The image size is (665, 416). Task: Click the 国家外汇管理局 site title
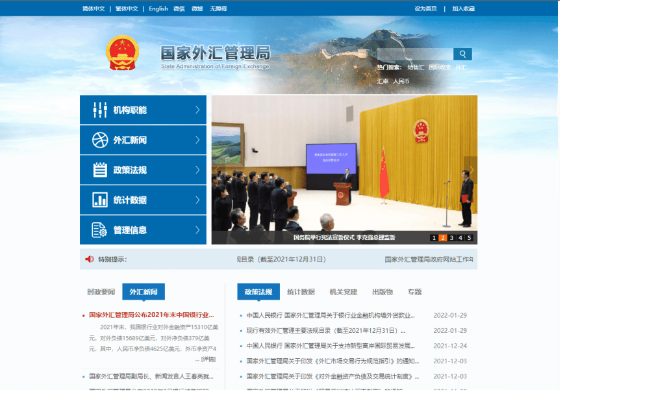pos(216,53)
